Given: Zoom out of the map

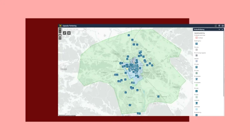Looking at the screenshot, I should click(x=60, y=31).
